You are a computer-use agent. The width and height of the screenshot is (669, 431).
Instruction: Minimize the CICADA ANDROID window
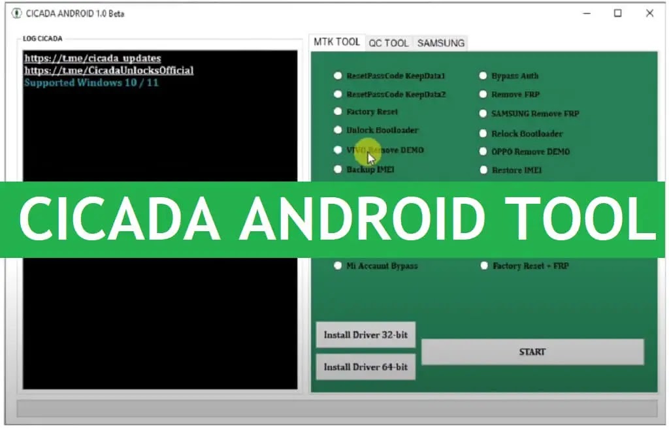point(587,13)
